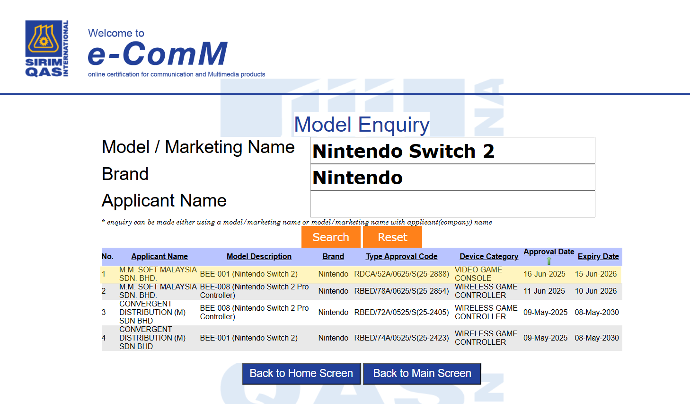Viewport: 690px width, 404px height.
Task: Click the Search button
Action: [x=331, y=237]
